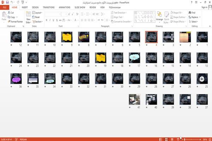Click Select button in Editing group
The image size is (212, 141).
[193, 22]
